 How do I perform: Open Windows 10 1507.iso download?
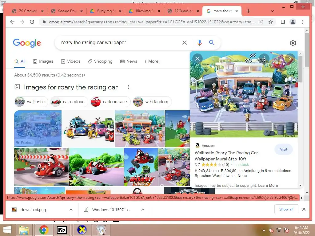[x=111, y=210]
